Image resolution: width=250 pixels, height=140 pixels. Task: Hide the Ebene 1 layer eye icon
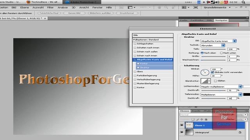182,125
